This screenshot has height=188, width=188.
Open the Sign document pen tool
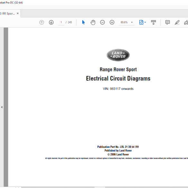pos(186,22)
